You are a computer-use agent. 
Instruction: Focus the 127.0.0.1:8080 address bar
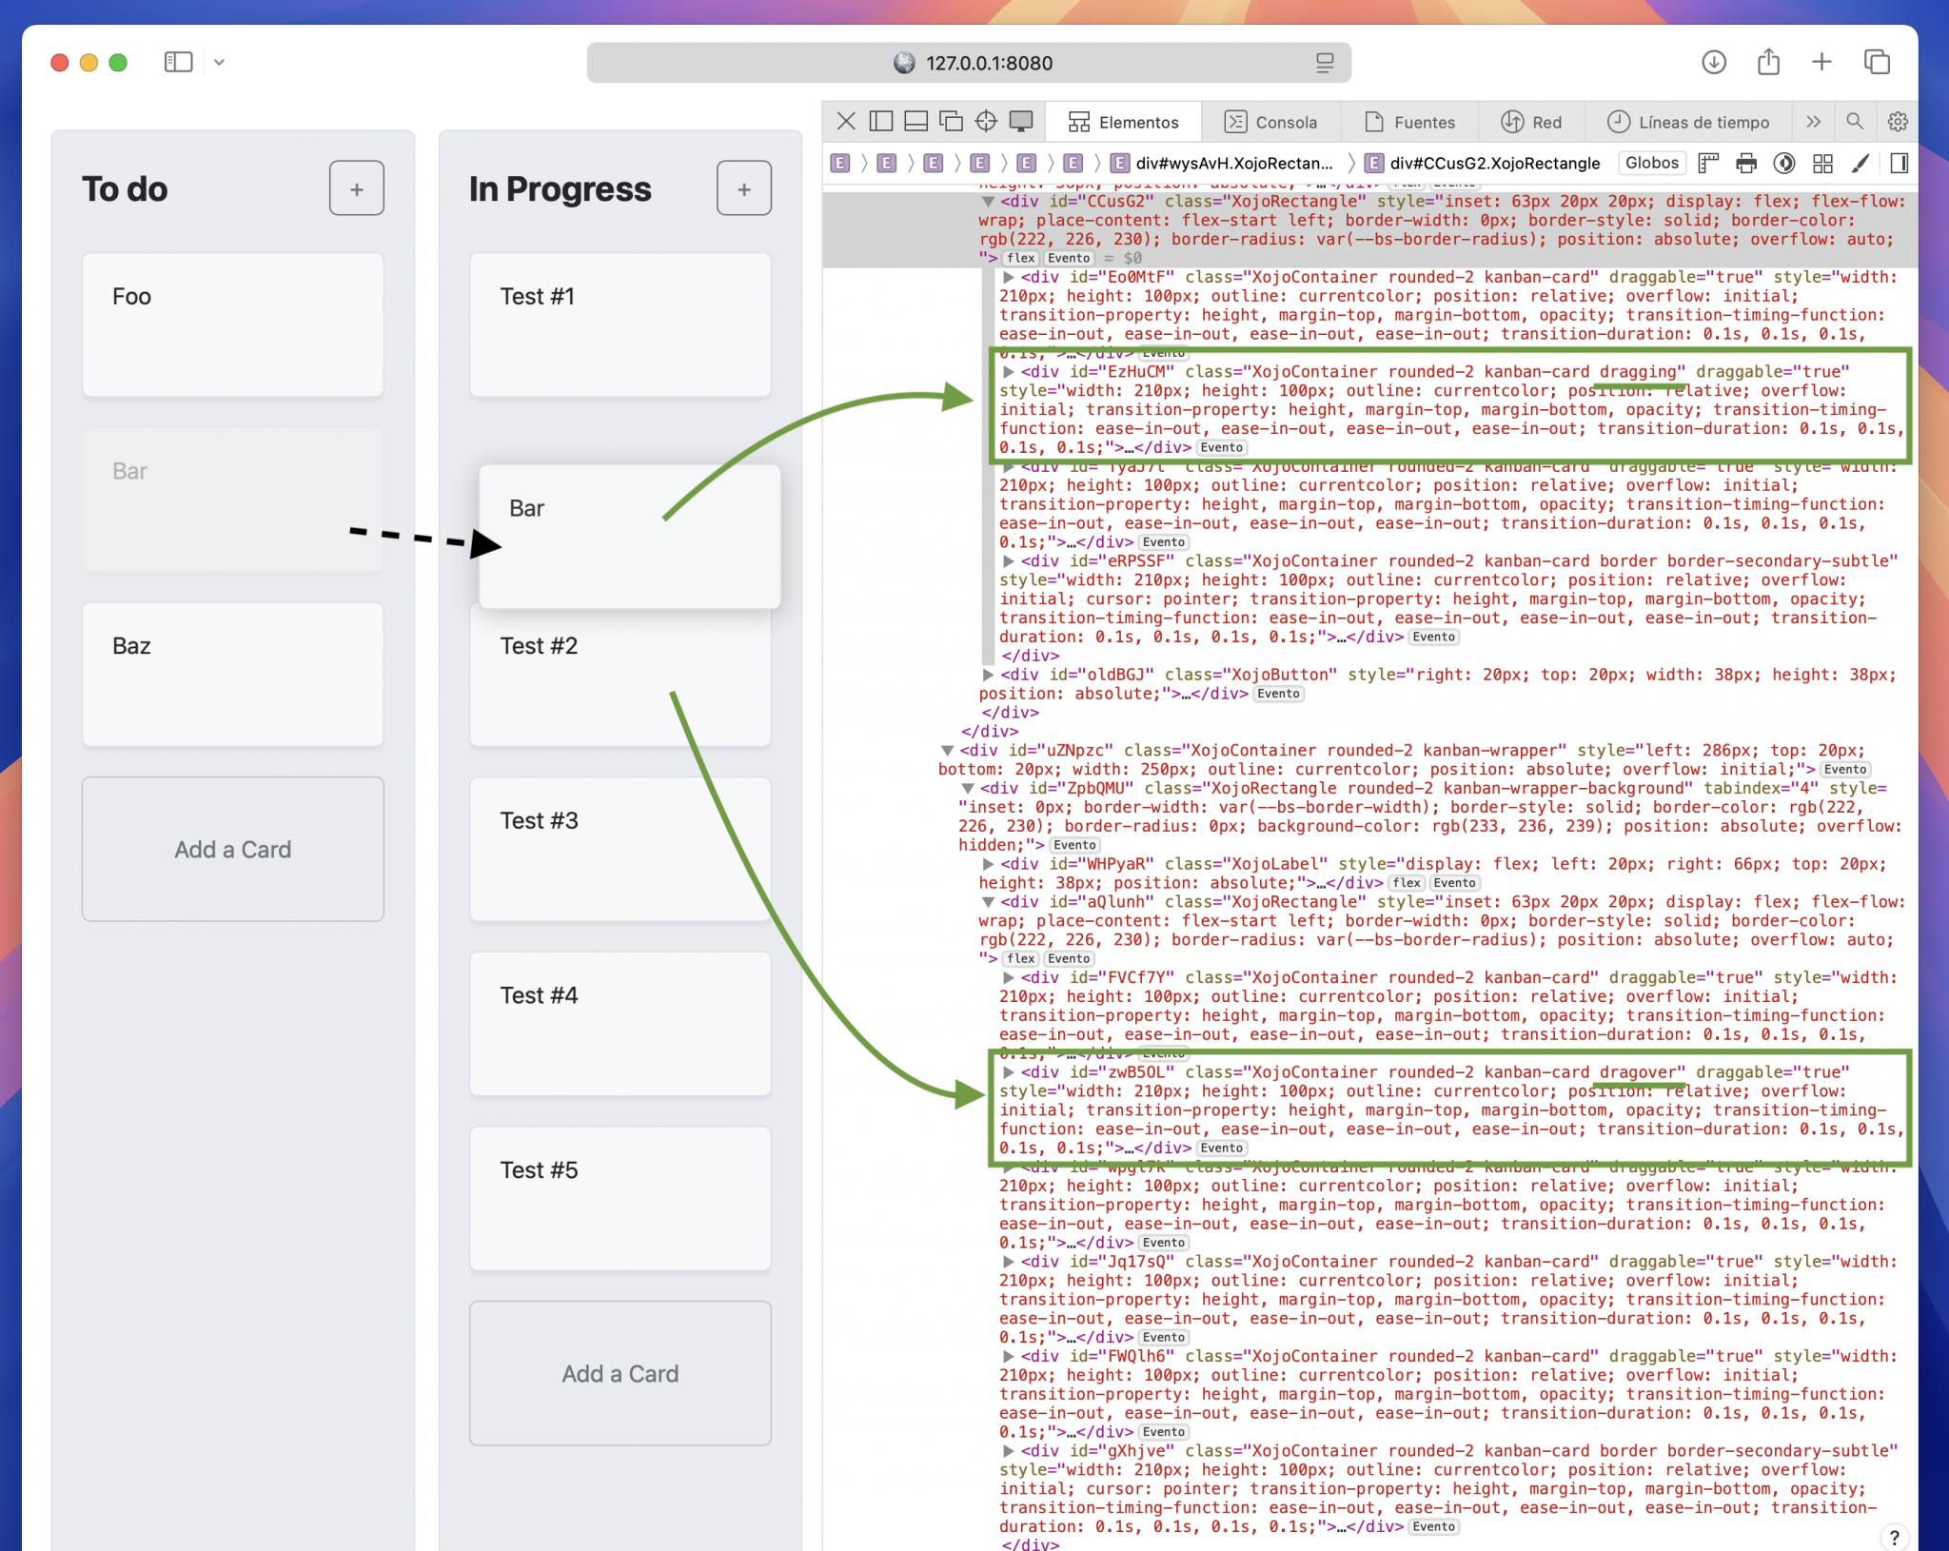point(969,63)
